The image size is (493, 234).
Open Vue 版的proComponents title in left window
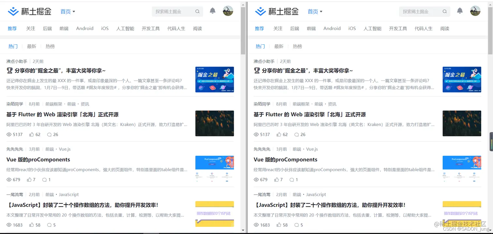[x=38, y=159]
